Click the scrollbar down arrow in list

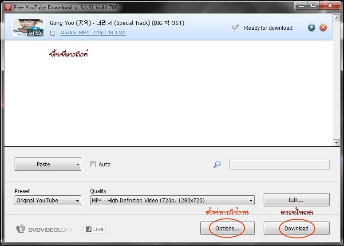point(336,143)
